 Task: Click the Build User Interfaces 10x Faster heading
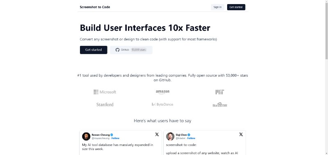point(145,28)
